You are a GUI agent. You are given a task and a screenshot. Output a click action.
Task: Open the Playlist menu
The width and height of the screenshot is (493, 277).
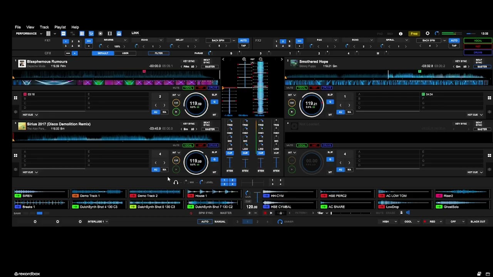click(60, 27)
